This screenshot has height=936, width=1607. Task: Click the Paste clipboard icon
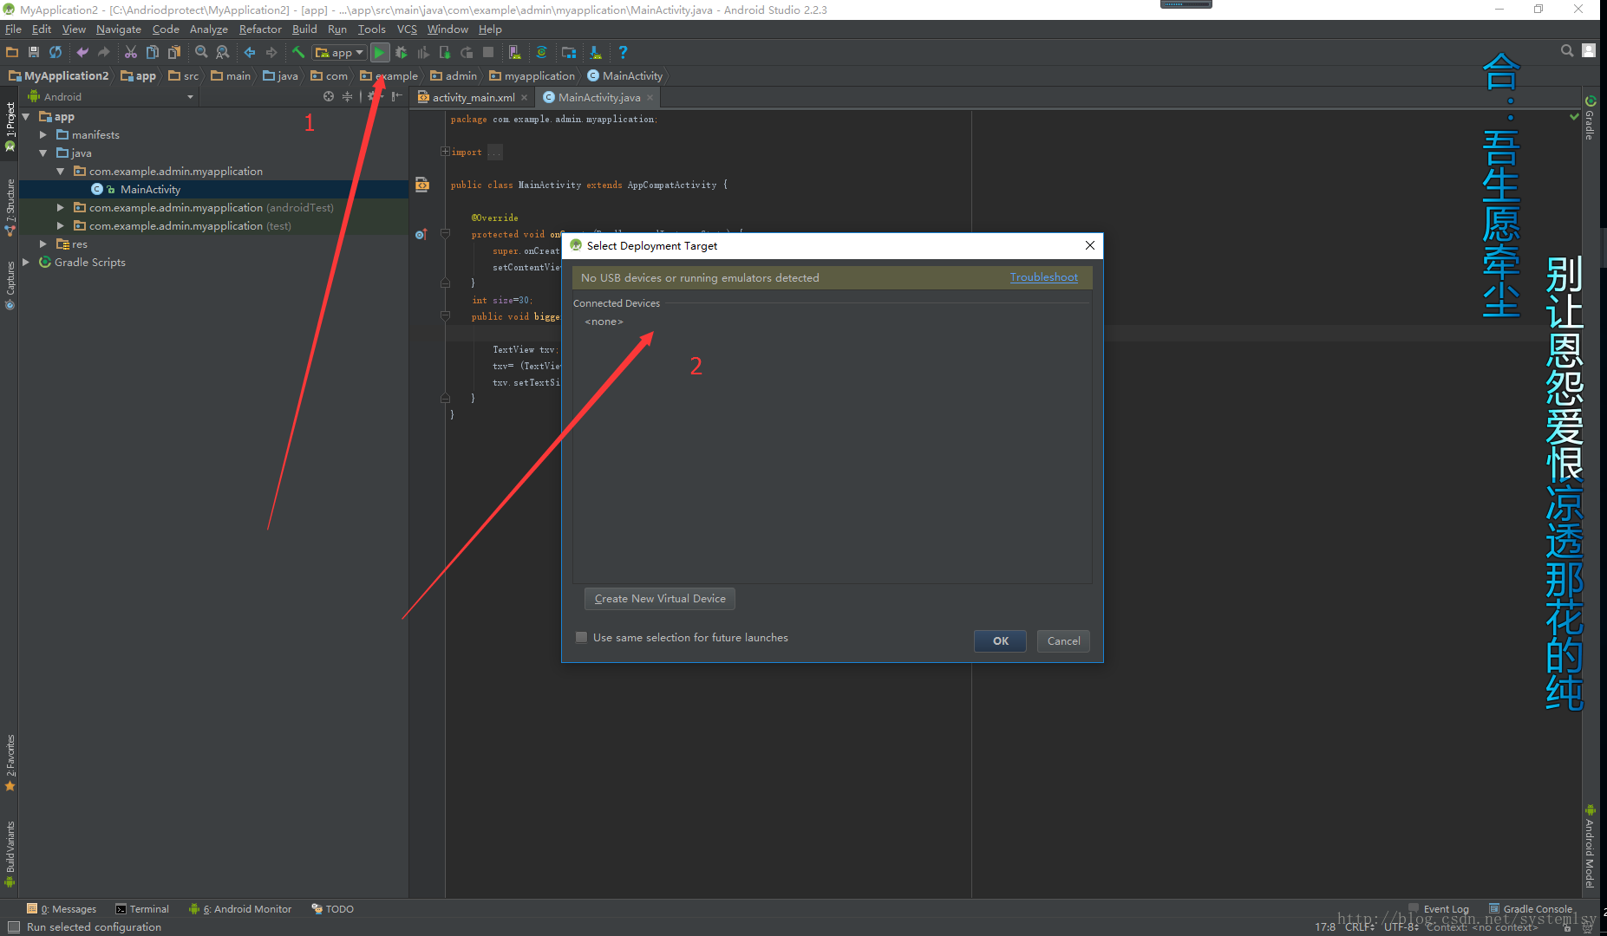[174, 52]
